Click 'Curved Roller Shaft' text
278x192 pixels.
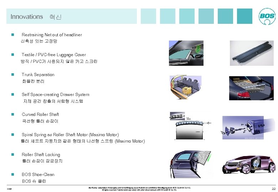click(x=40, y=114)
